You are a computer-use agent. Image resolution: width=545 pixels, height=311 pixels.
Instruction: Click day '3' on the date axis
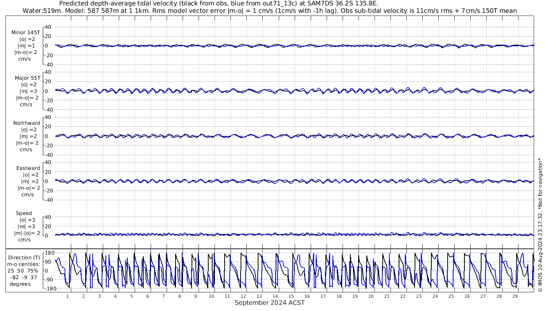point(100,296)
